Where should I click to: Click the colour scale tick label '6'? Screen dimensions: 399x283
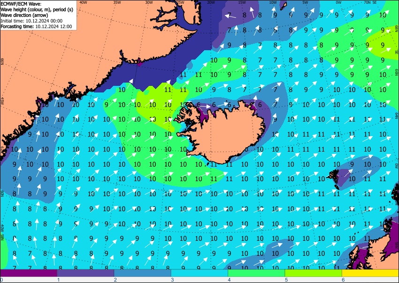tap(343, 280)
